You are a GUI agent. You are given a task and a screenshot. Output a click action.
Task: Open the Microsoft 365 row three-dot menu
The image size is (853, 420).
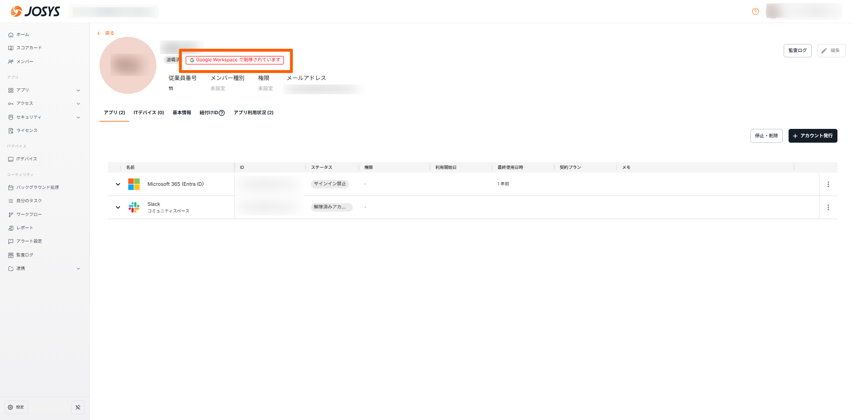click(x=828, y=184)
